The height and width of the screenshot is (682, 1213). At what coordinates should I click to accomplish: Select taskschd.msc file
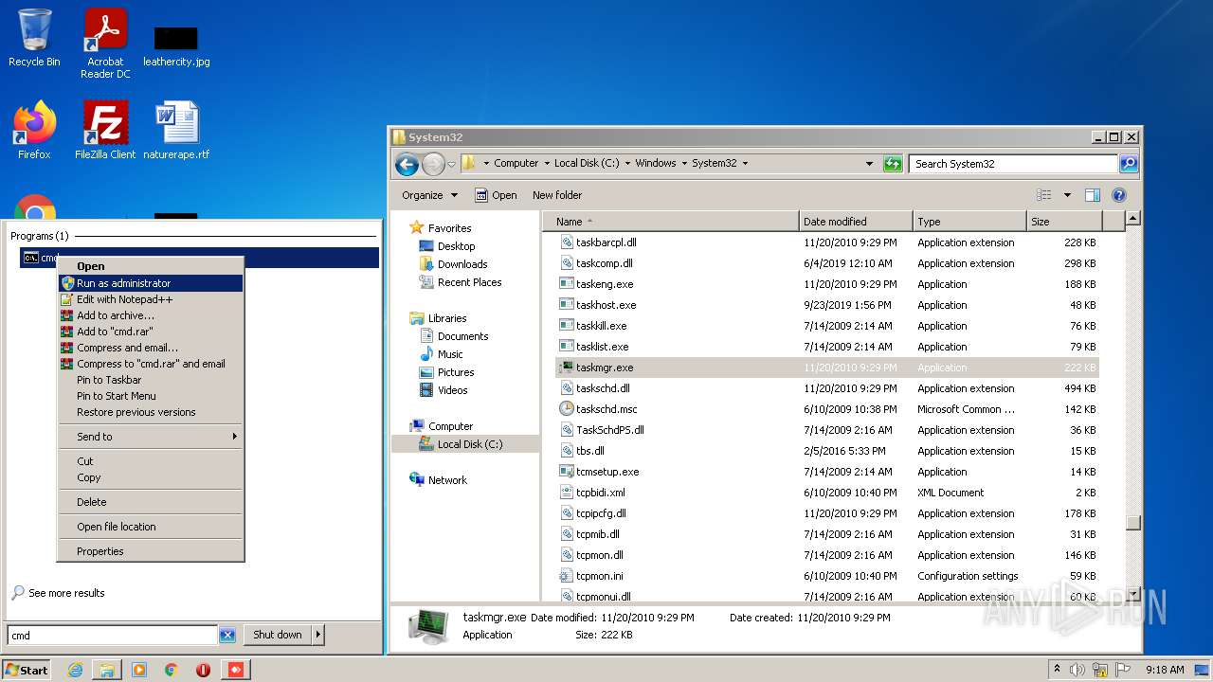tap(827, 409)
